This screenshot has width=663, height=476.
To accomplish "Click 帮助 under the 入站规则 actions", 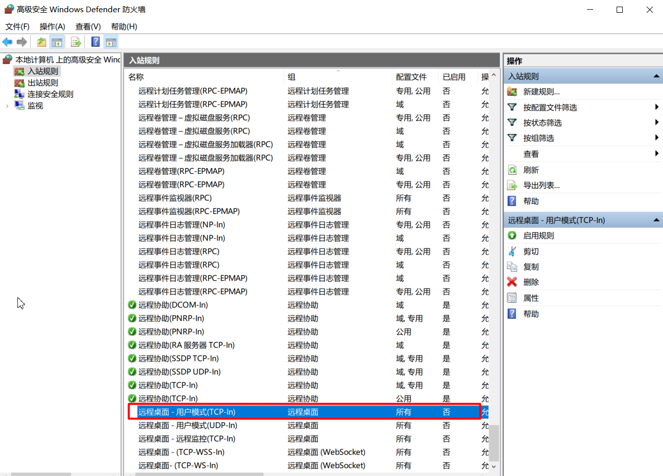I will point(531,201).
